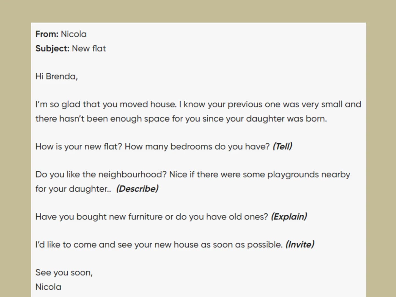Click the subject text 'New flat'
This screenshot has height=297, width=396.
tap(89, 48)
